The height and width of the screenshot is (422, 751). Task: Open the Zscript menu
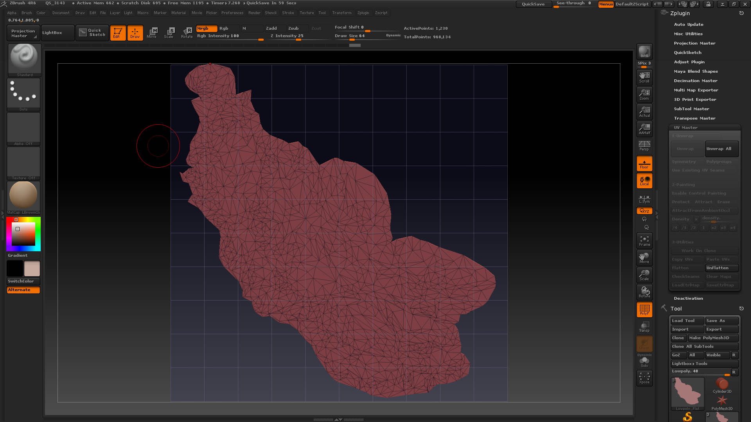381,13
